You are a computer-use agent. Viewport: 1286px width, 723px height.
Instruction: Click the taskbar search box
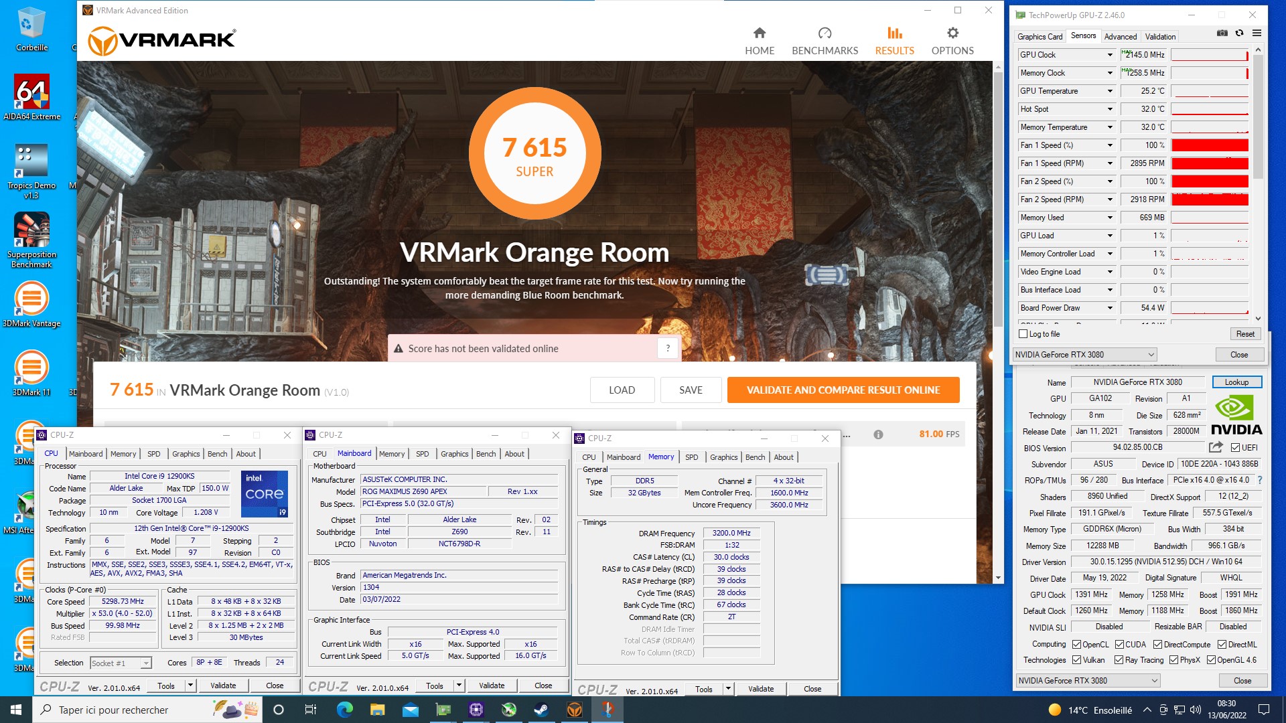point(147,710)
